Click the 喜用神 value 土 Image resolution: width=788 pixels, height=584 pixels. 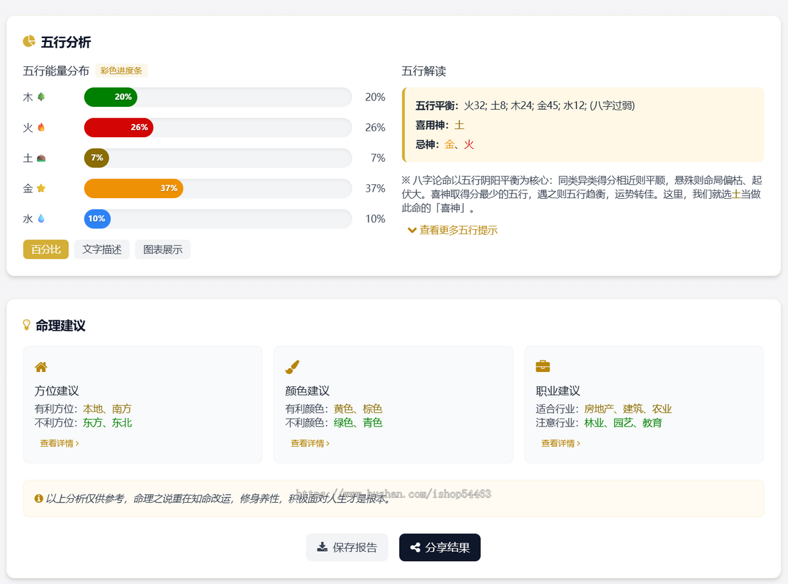click(x=459, y=125)
